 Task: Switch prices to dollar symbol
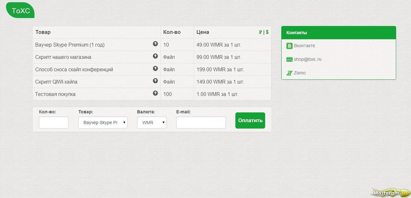point(267,32)
